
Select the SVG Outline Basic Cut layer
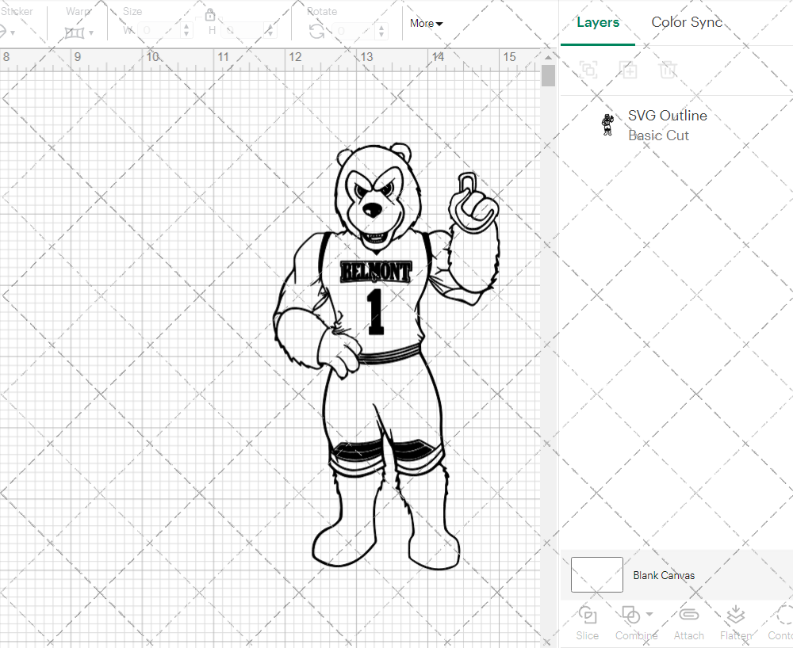pyautogui.click(x=667, y=124)
